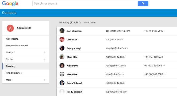Click the Google logo
The height and width of the screenshot is (96, 177).
(x=10, y=4)
